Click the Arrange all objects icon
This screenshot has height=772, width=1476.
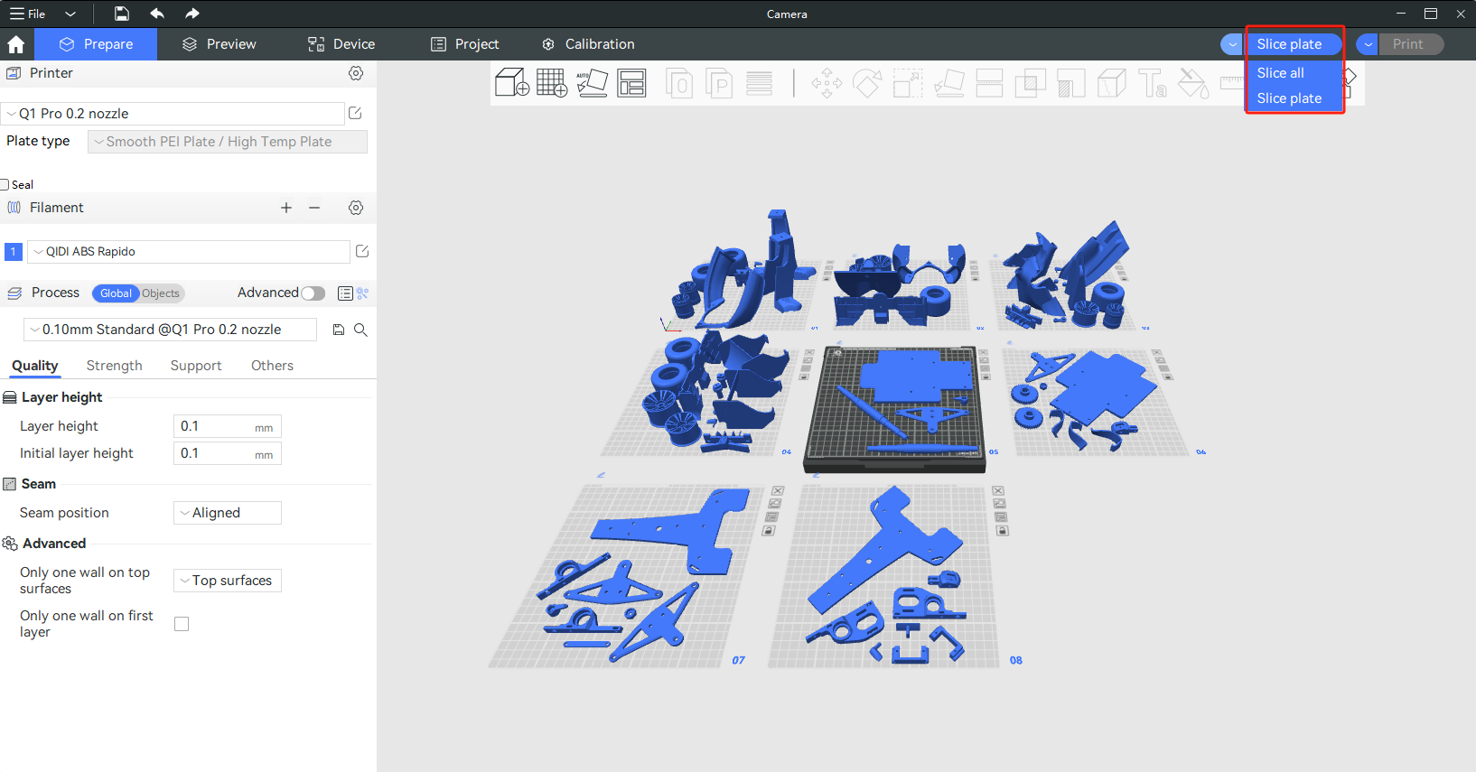[x=631, y=83]
